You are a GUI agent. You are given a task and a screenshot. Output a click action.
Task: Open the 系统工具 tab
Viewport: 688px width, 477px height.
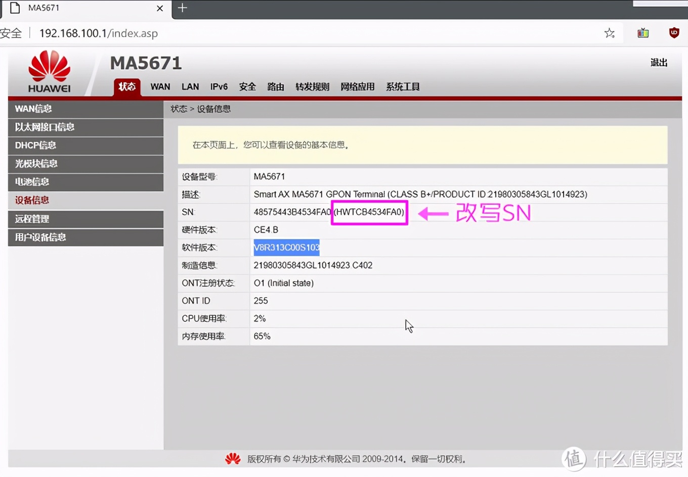(403, 86)
